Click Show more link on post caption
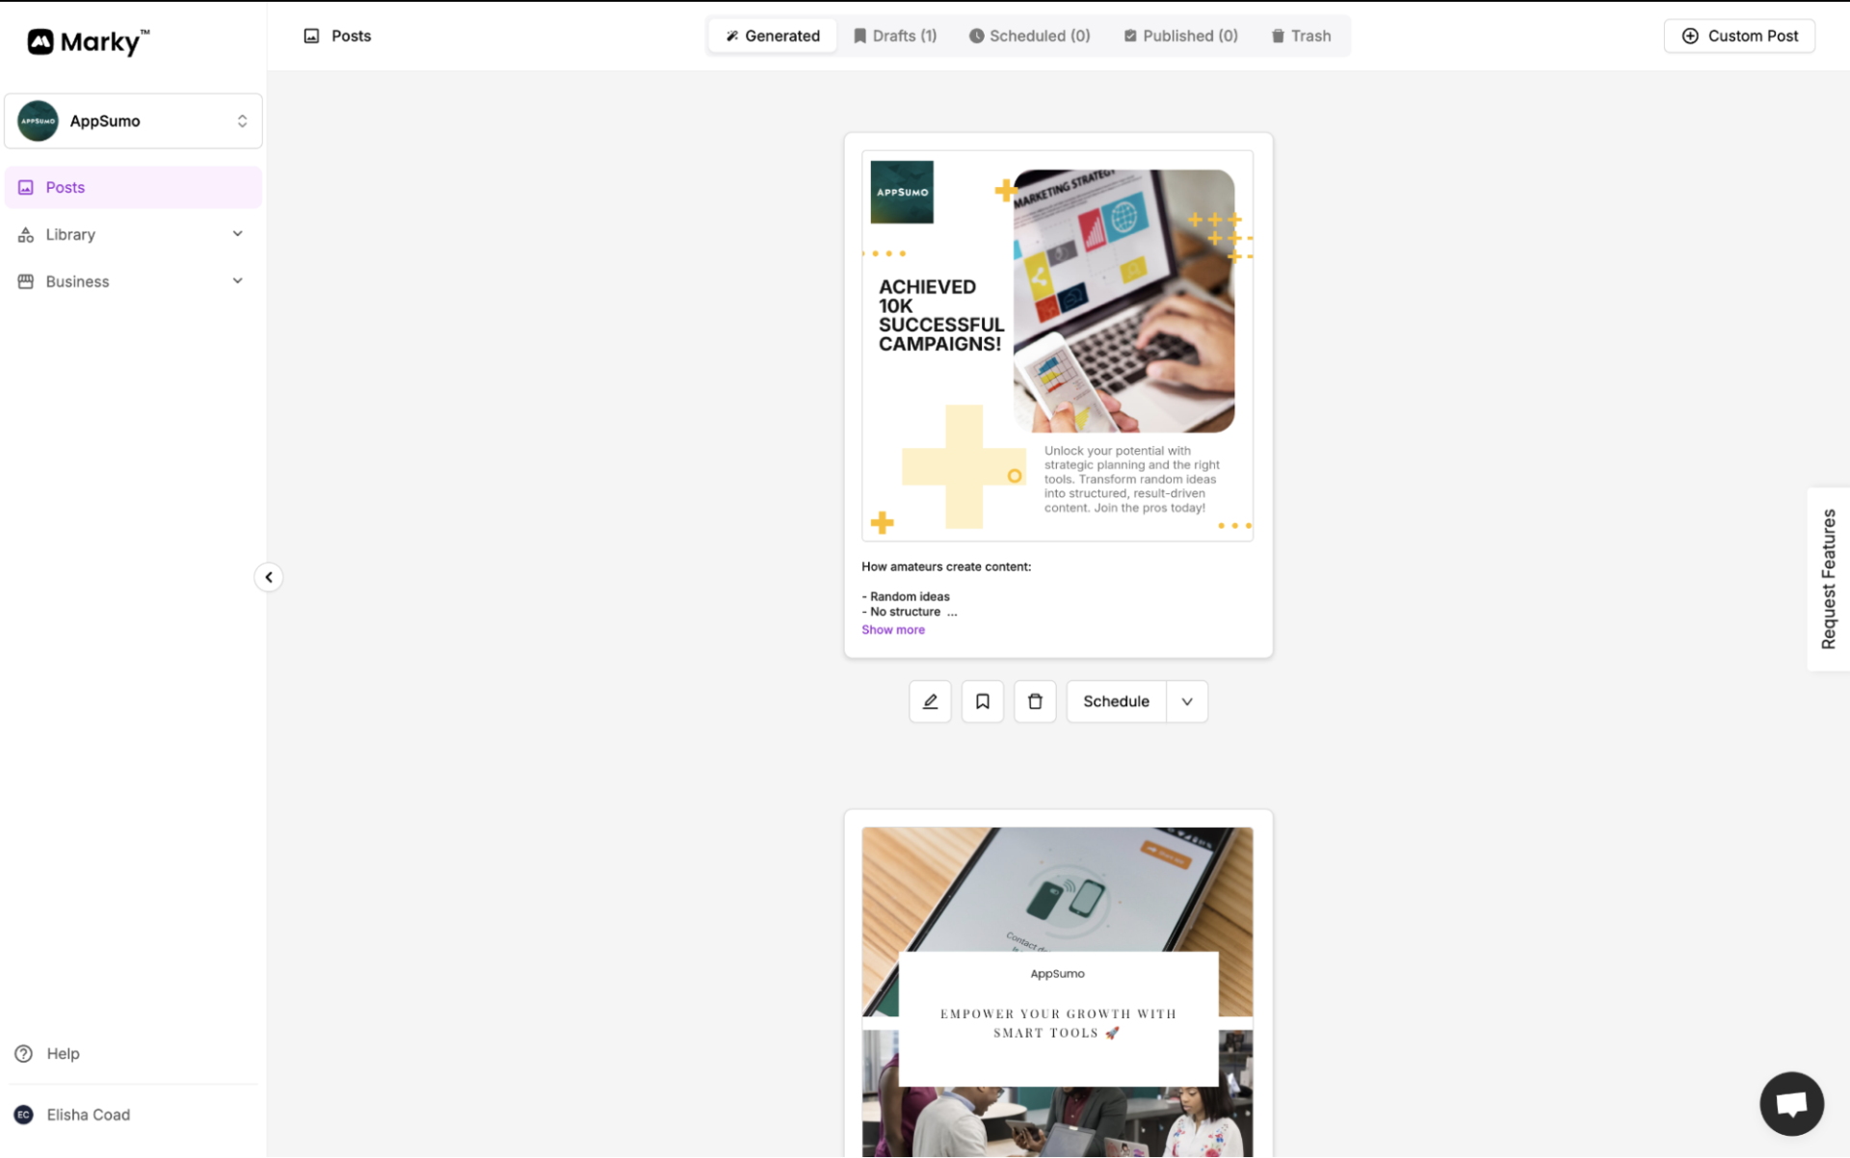 [x=892, y=628]
